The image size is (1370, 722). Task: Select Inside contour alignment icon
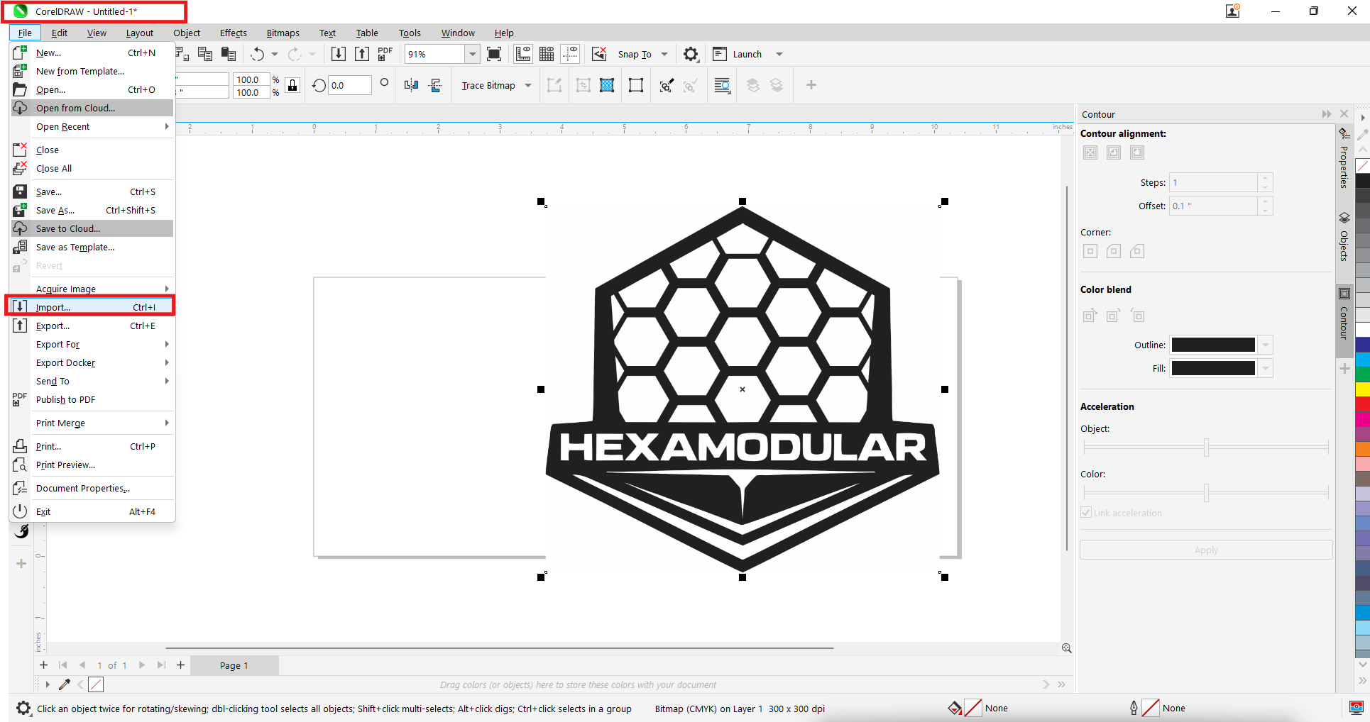click(1114, 152)
